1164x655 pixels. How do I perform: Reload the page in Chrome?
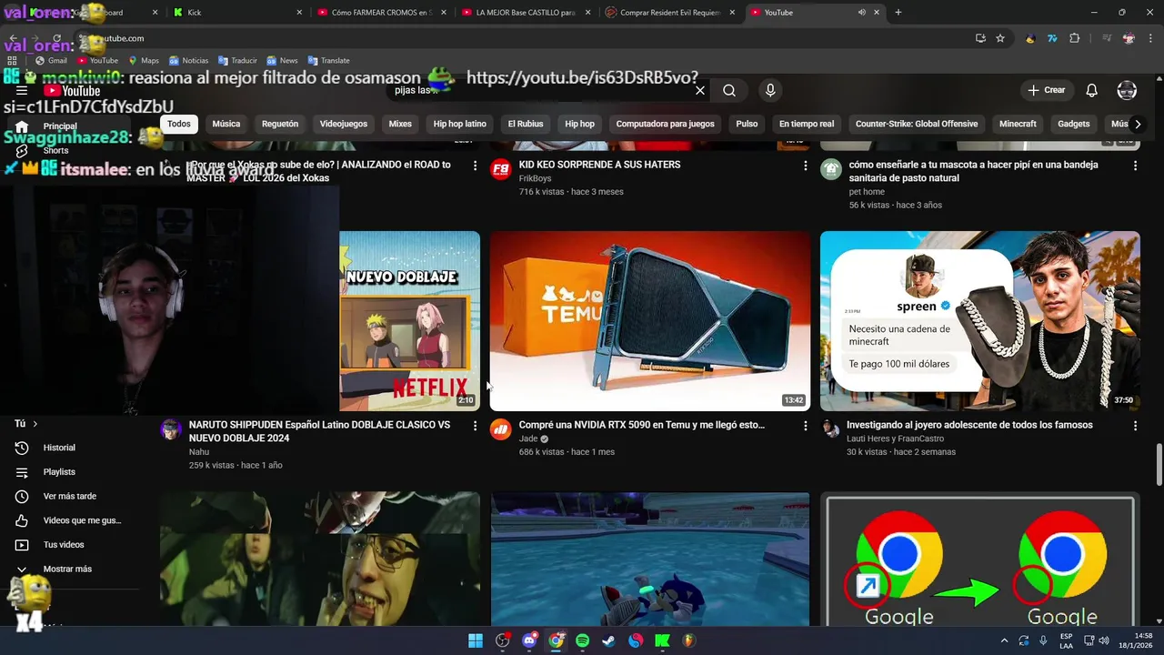pyautogui.click(x=57, y=38)
